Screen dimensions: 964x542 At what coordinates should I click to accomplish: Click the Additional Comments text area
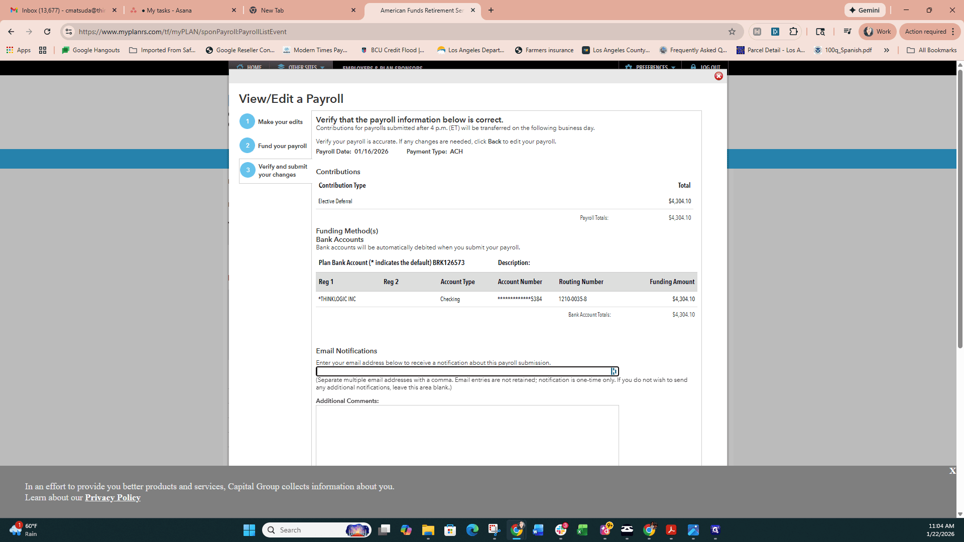click(467, 435)
